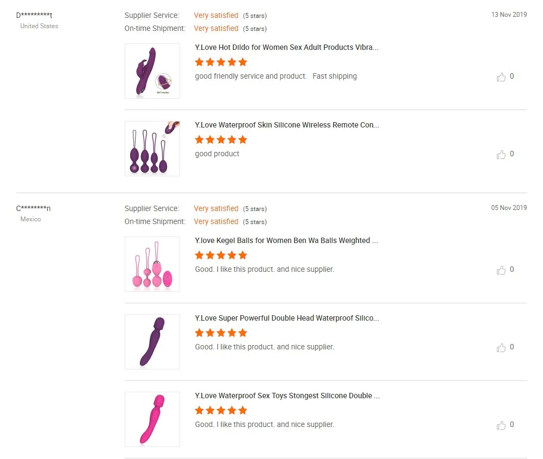Click the star rating under Y.Love Hot Dildo
Image resolution: width=543 pixels, height=459 pixels.
[221, 62]
